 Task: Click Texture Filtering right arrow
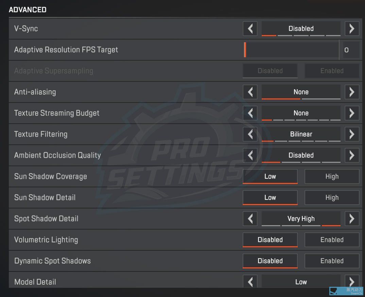point(352,134)
